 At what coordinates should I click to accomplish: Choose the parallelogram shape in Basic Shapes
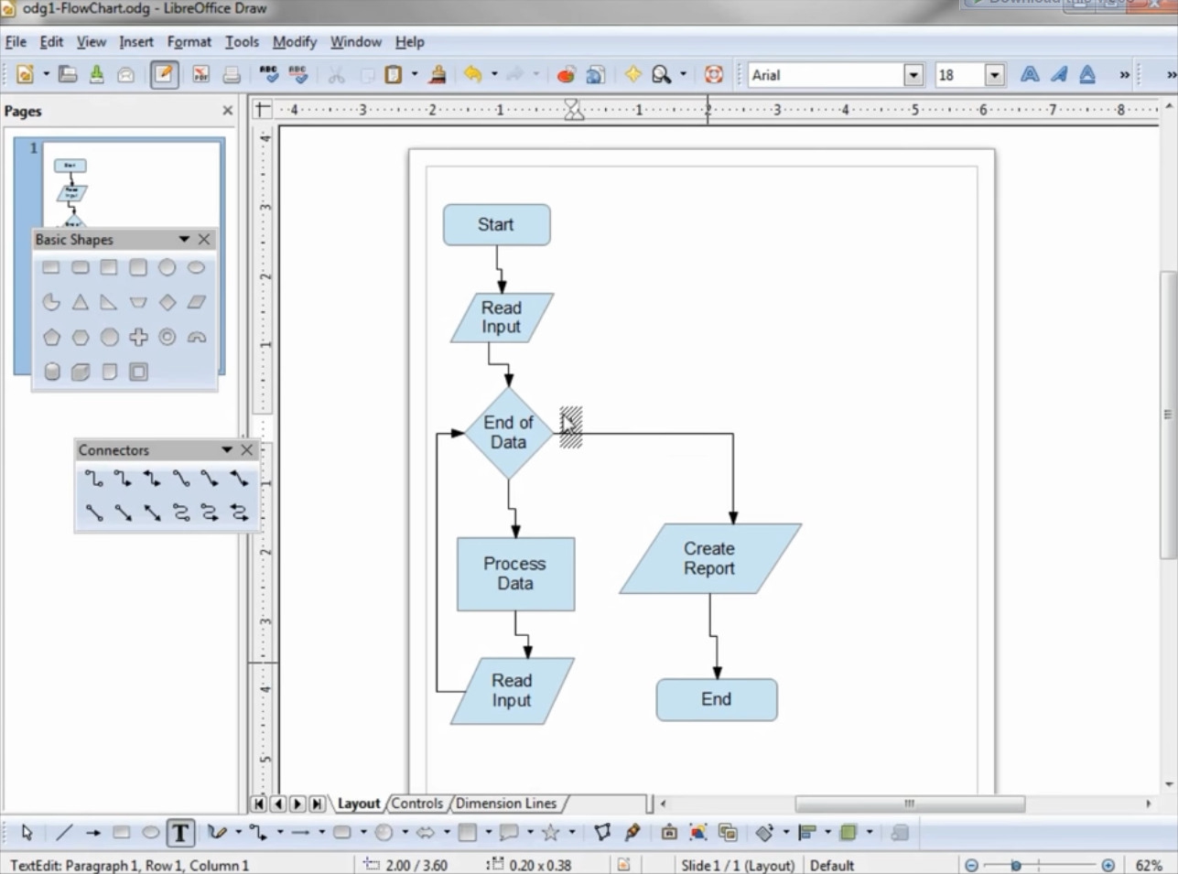coord(196,302)
